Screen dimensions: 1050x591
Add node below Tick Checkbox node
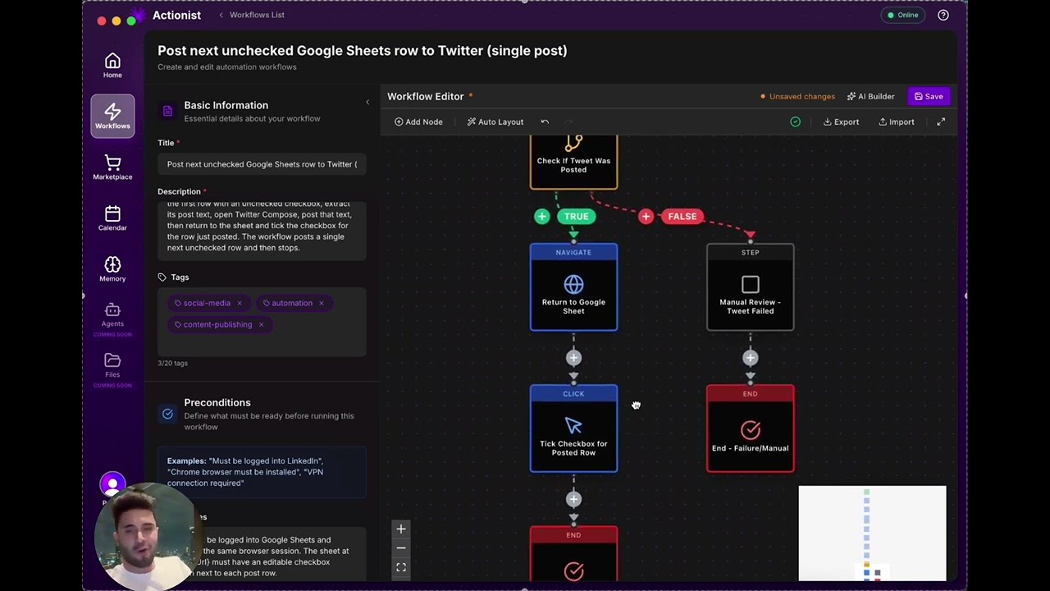pos(573,499)
